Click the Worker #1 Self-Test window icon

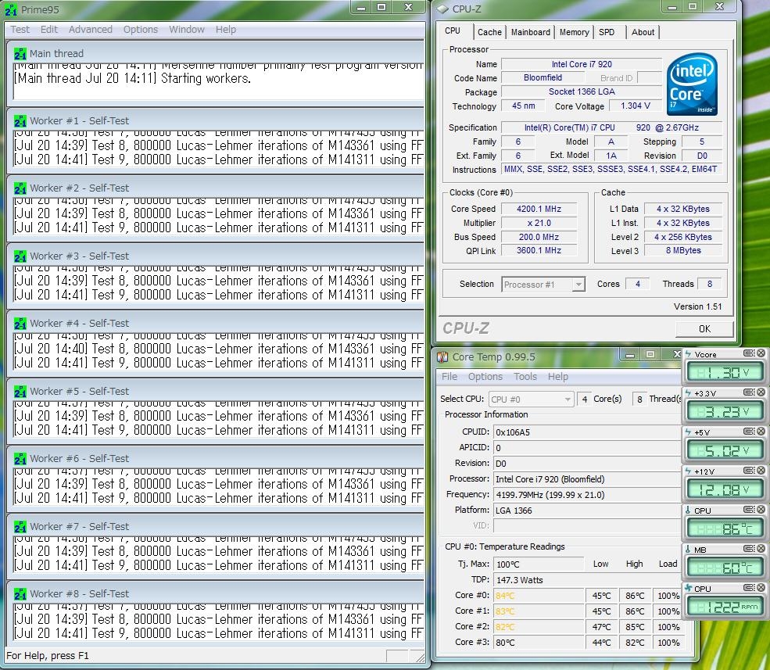pos(20,121)
